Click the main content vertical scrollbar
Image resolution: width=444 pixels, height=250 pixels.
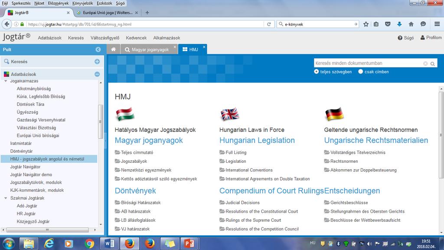coord(441,135)
